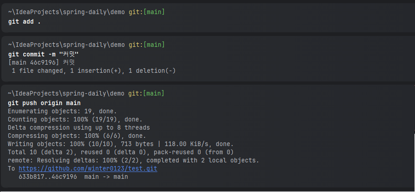Screen dimensions: 415x192
Task: Click 'Delta compression using up to 8 threads'
Action: tap(79, 127)
